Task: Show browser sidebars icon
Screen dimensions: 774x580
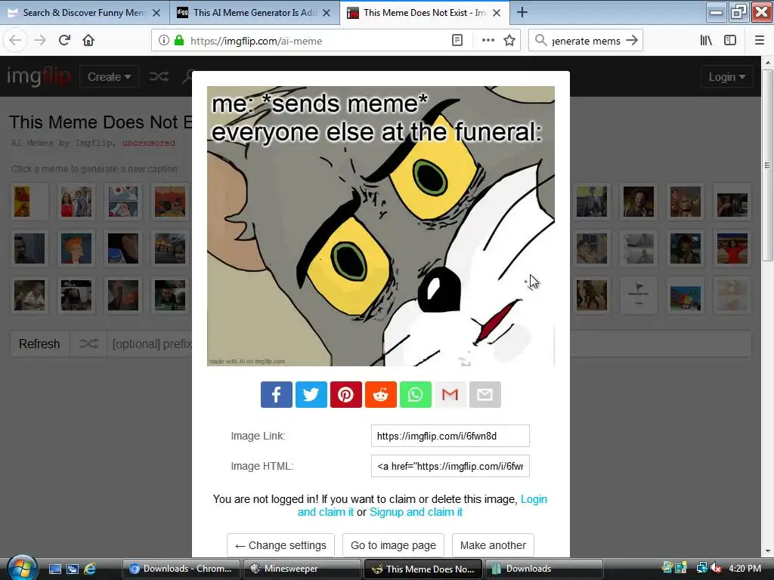Action: point(730,41)
